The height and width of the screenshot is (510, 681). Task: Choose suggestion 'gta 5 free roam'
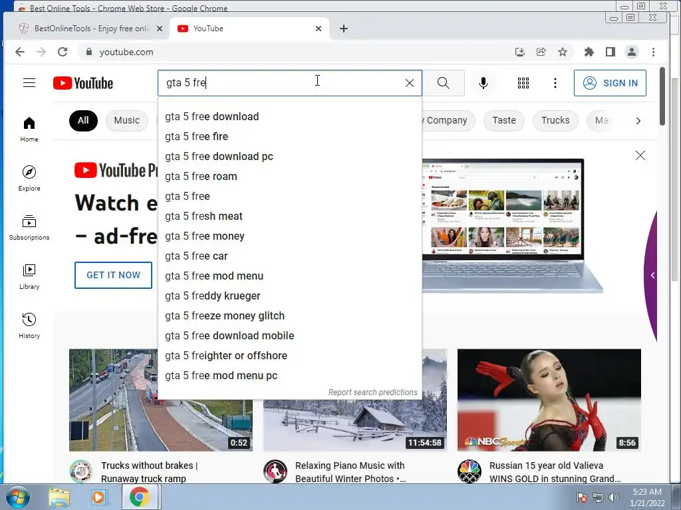pos(289,177)
